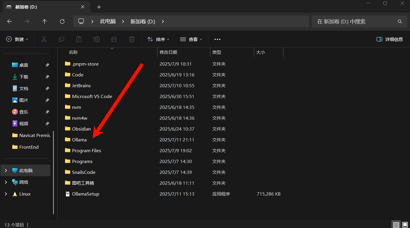This screenshot has height=228, width=410.
Task: Toggle the 详细信息 details pane
Action: click(x=390, y=39)
